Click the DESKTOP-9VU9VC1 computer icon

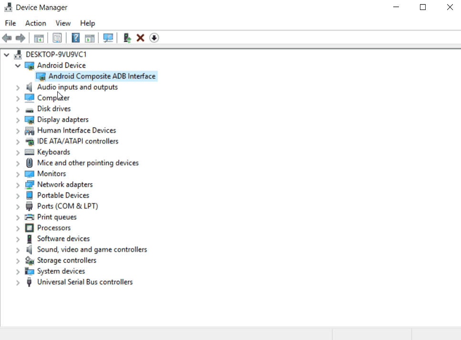tap(18, 54)
